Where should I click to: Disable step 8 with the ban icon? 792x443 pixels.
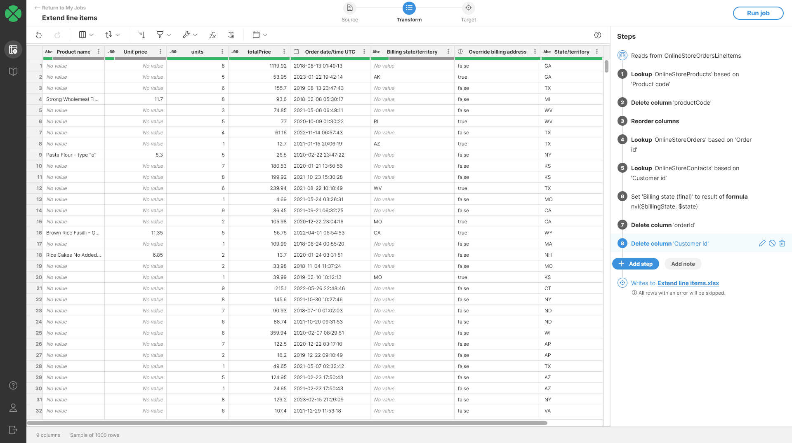coord(772,243)
